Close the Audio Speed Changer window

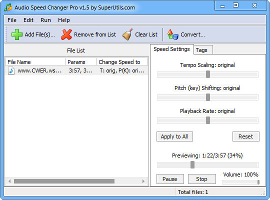(x=254, y=5)
